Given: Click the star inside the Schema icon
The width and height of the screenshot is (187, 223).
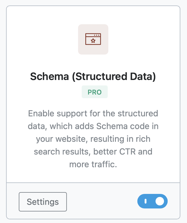Looking at the screenshot, I should point(93,41).
